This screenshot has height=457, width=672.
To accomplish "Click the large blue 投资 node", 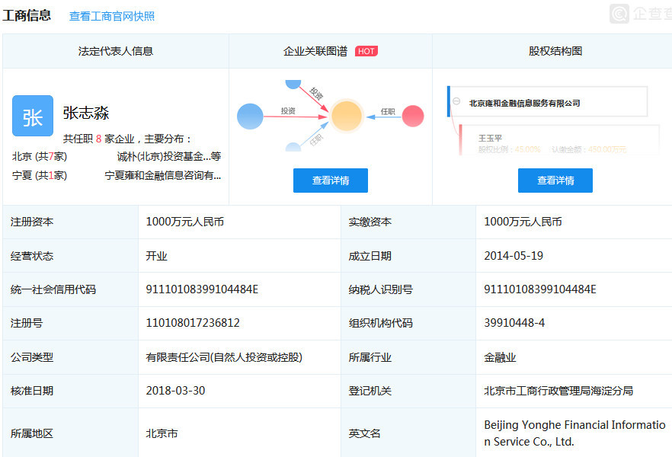I will click(250, 116).
